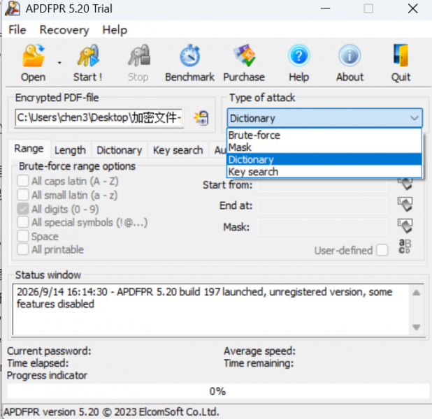Click the Start from input field
Image resolution: width=432 pixels, height=419 pixels.
[x=322, y=185]
